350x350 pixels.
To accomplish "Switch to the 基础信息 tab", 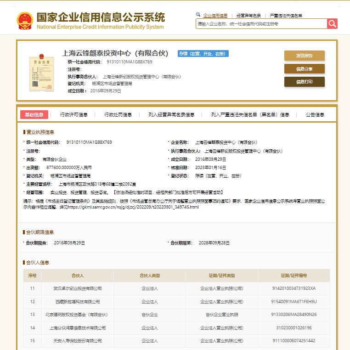I will click(34, 114).
